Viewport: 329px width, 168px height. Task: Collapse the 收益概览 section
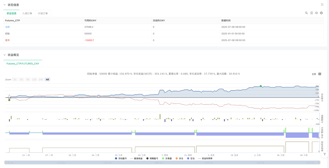point(4,55)
